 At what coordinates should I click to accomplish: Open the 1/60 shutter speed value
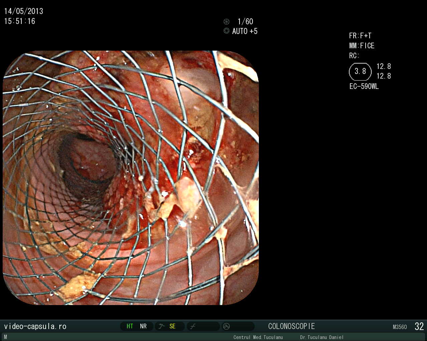[x=245, y=22]
